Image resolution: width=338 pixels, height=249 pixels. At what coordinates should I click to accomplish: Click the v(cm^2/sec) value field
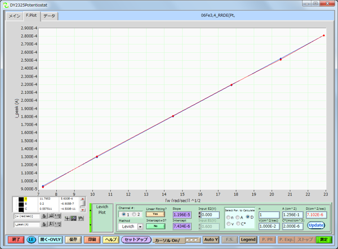pyautogui.click(x=269, y=226)
